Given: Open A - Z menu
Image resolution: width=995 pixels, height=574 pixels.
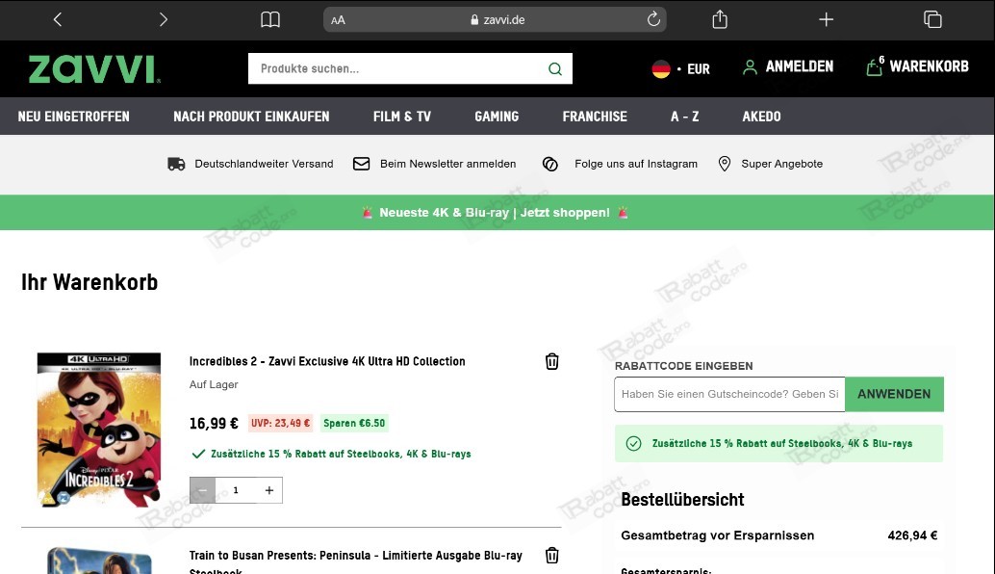Looking at the screenshot, I should [685, 117].
